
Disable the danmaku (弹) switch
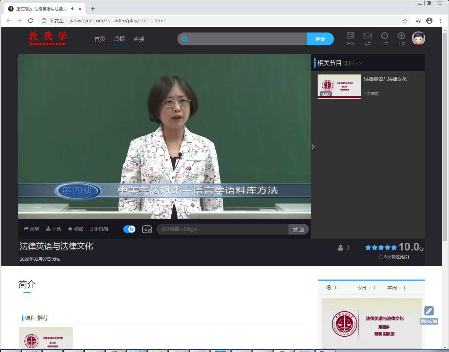pyautogui.click(x=129, y=229)
